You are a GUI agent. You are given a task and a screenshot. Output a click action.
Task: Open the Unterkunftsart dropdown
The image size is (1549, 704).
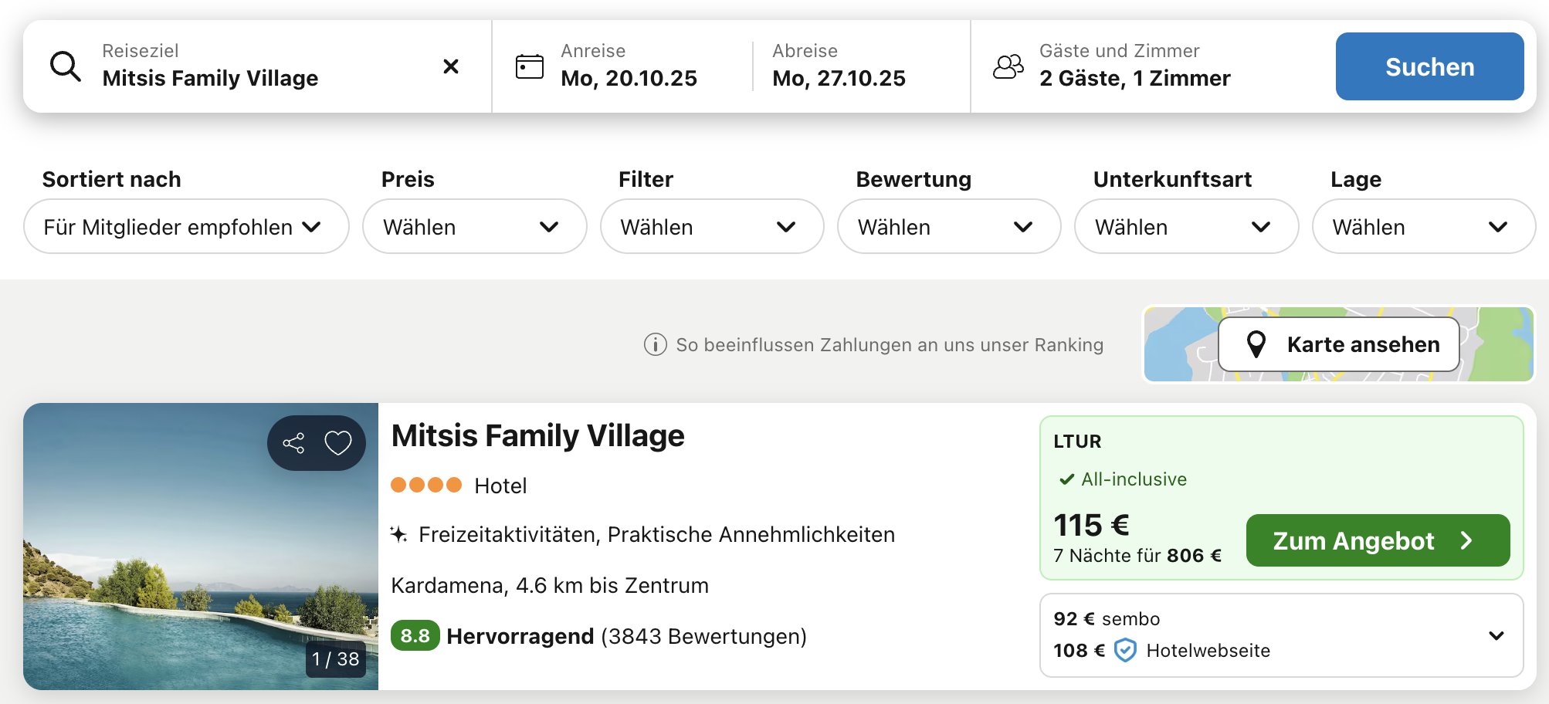1186,226
